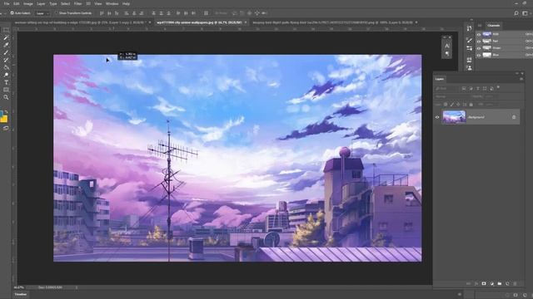Toggle Quick Mask mode in the toolbar

6,128
